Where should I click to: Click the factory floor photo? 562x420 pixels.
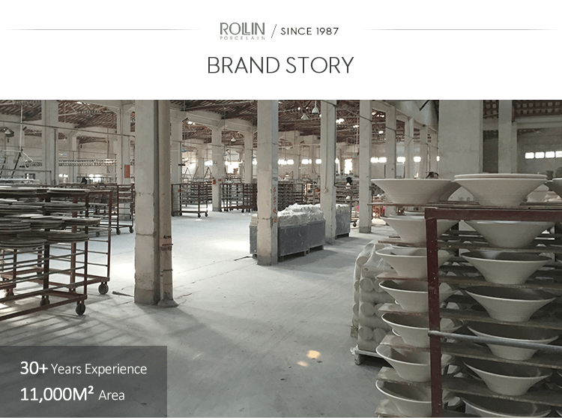click(x=281, y=259)
